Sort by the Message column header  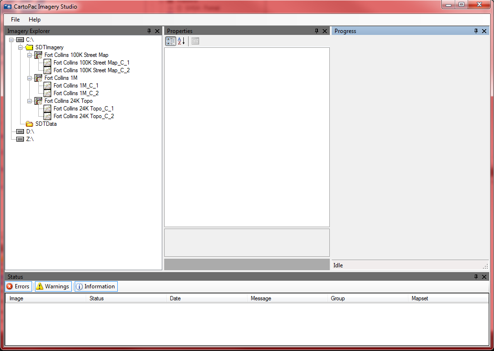click(287, 298)
